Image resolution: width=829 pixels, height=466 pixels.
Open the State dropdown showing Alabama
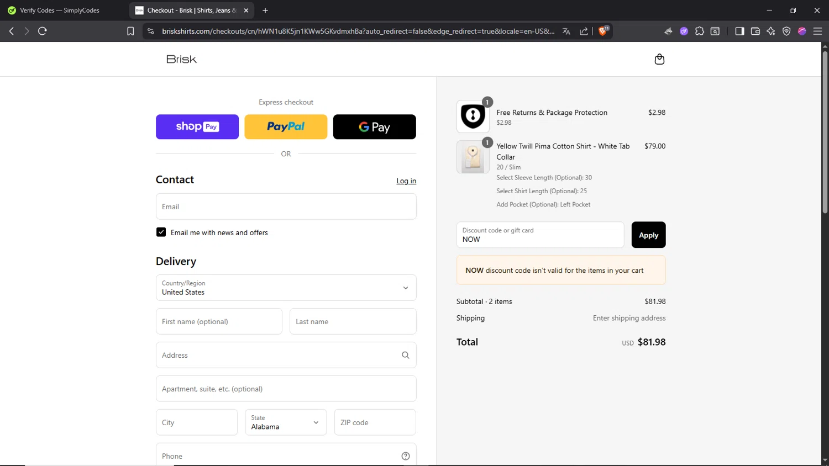pyautogui.click(x=286, y=422)
